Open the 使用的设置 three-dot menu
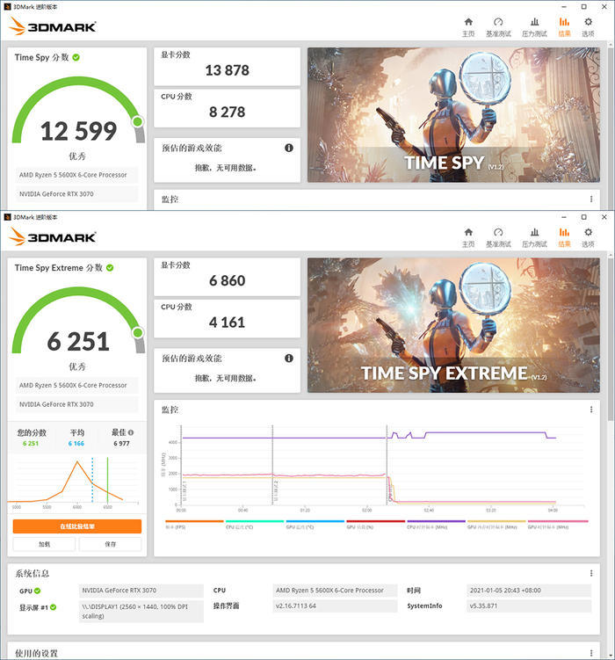 [591, 653]
